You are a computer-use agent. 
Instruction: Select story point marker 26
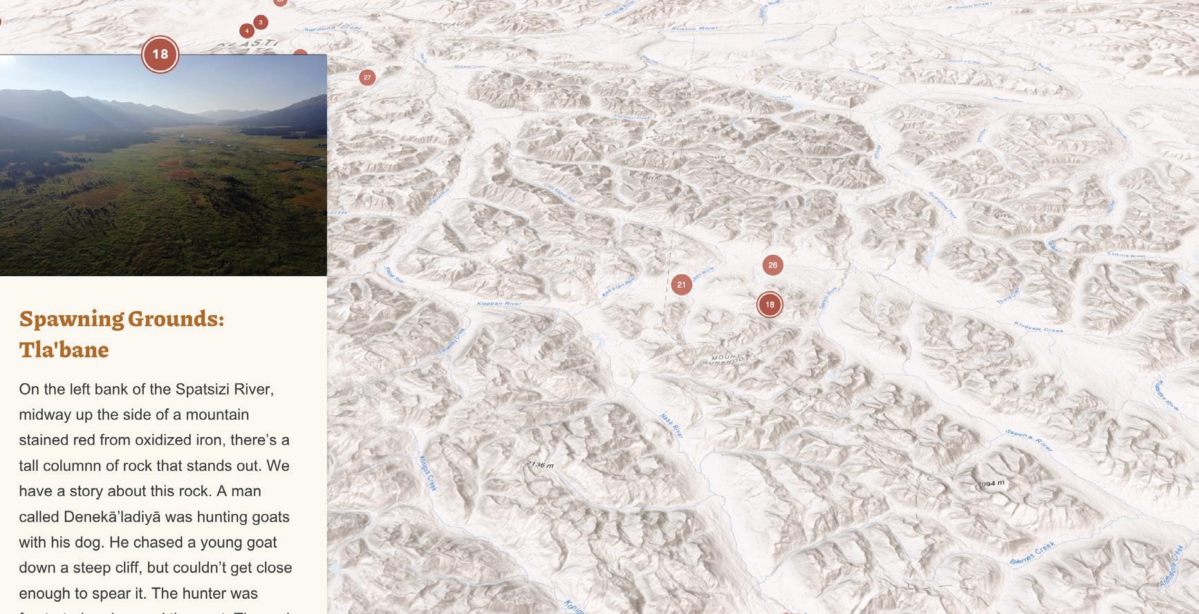coord(772,265)
